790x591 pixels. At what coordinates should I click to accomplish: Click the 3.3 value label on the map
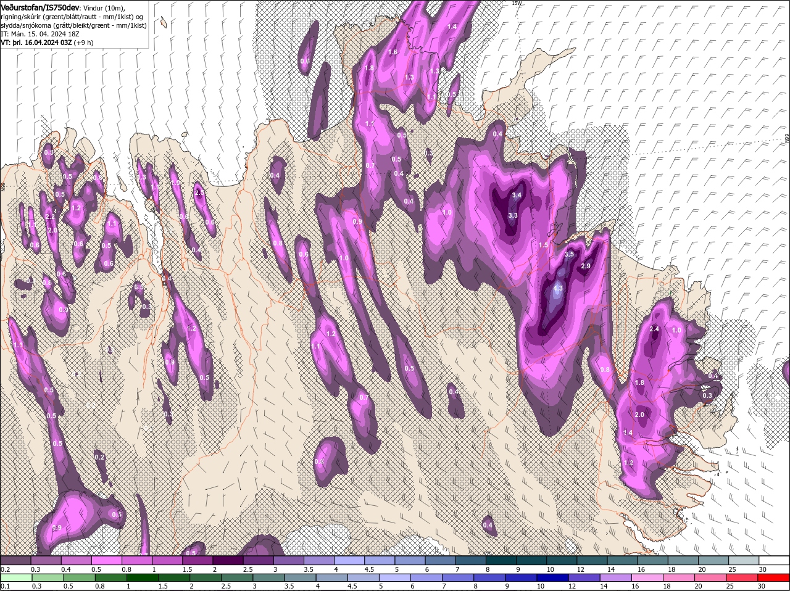513,216
